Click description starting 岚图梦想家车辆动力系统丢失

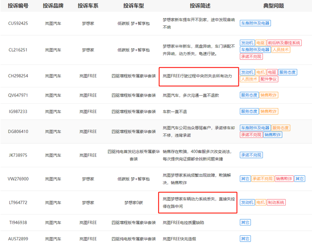tap(199, 202)
